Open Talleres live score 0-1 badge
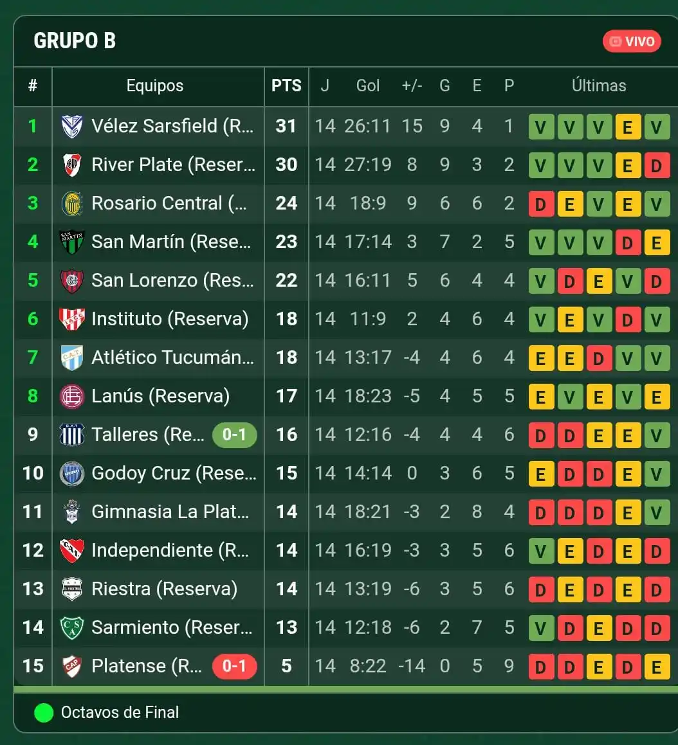 (x=234, y=435)
